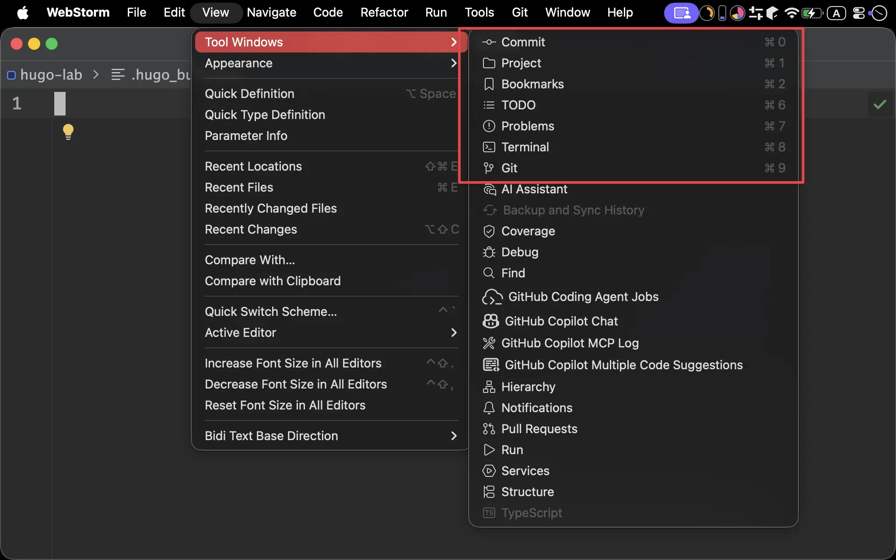Viewport: 896px width, 560px height.
Task: Click the Structure icon
Action: [489, 492]
